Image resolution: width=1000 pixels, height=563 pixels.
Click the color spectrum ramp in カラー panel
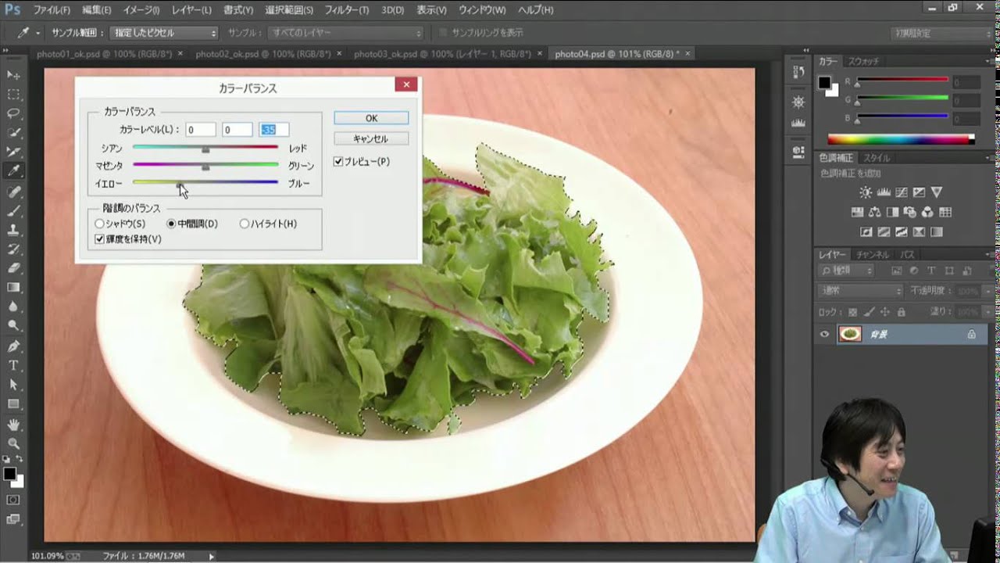pos(901,139)
